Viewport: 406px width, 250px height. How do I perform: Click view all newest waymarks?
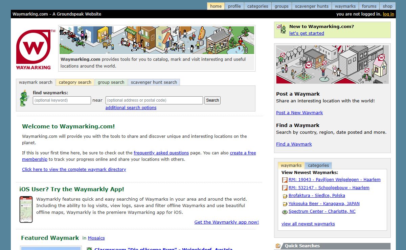point(308,224)
